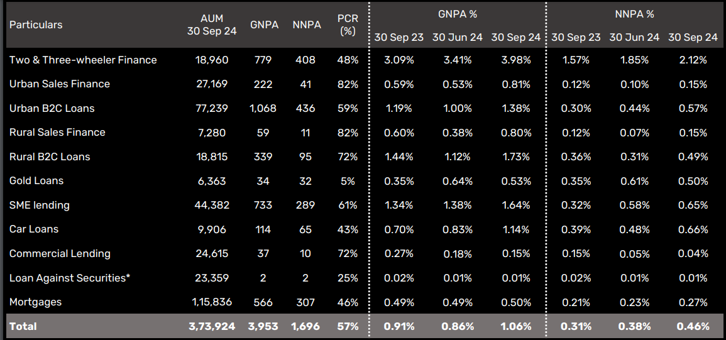Screen dimensions: 726x340
Task: Click the Car Loans row label
Action: [x=34, y=229]
